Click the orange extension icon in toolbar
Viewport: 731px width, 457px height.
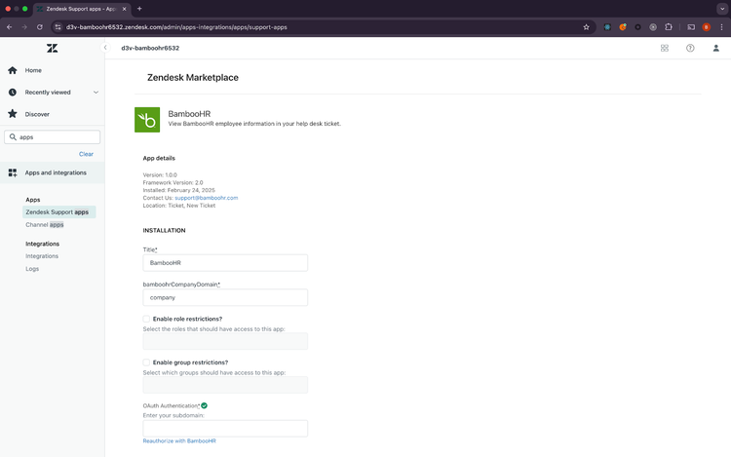coord(623,27)
